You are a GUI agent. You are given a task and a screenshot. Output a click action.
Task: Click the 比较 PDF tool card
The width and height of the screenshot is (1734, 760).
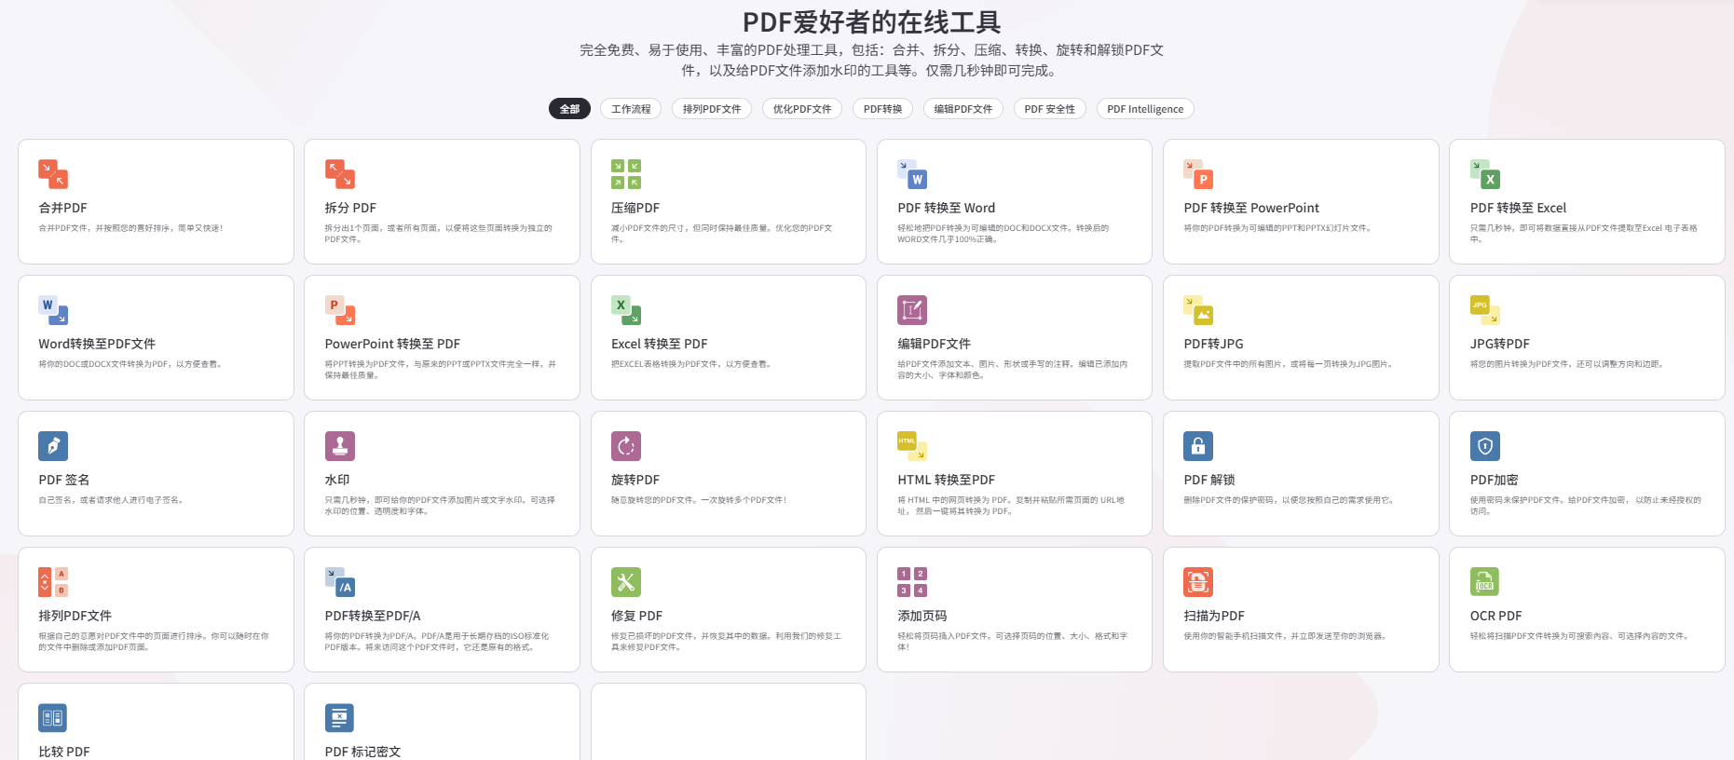tap(156, 722)
